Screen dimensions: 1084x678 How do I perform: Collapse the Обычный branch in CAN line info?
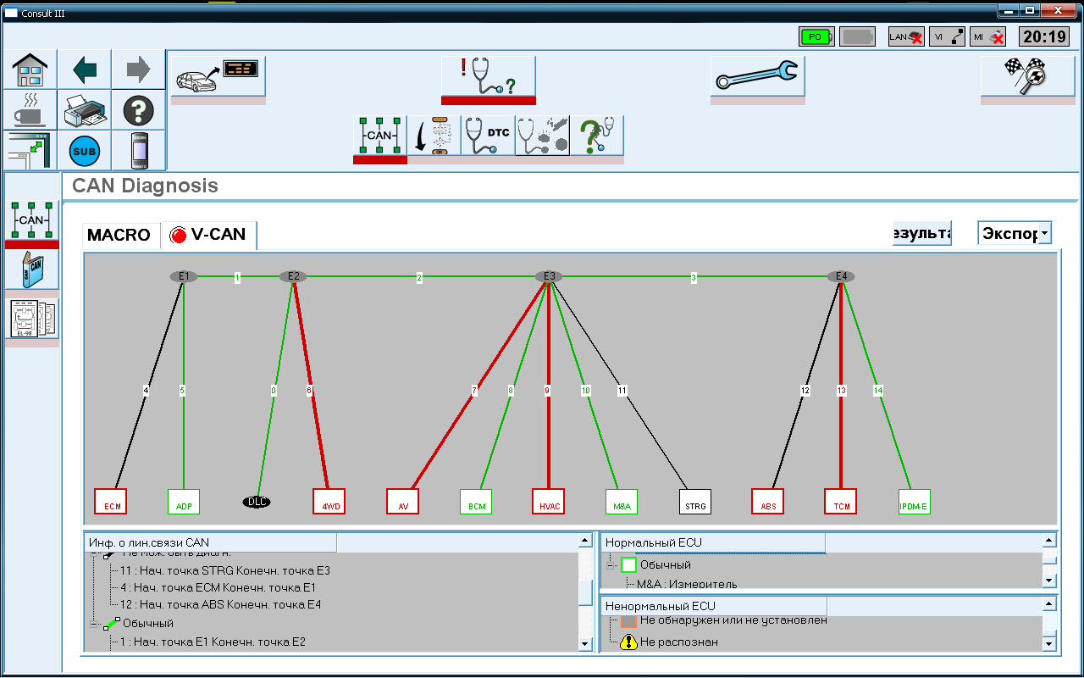pyautogui.click(x=94, y=624)
